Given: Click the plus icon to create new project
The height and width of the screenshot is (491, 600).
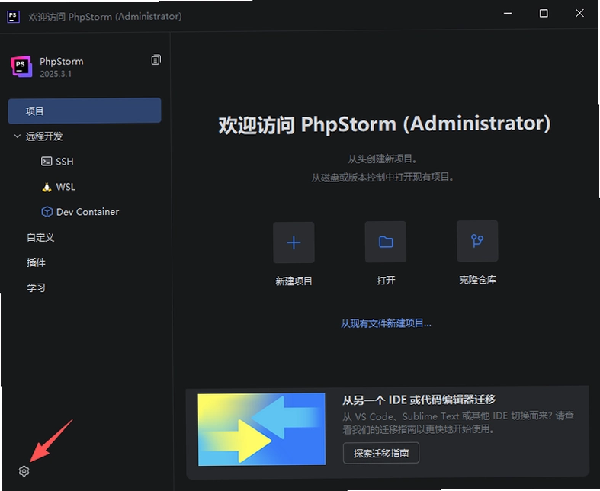Looking at the screenshot, I should point(294,242).
